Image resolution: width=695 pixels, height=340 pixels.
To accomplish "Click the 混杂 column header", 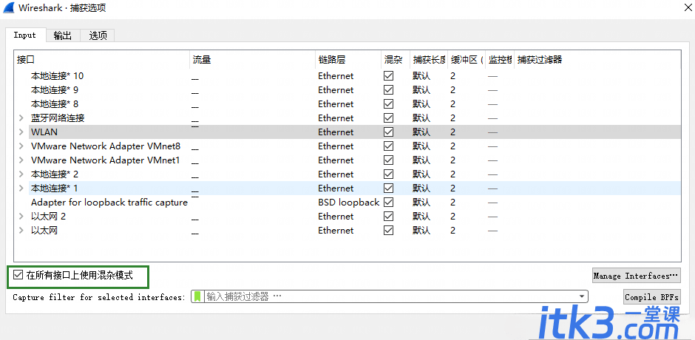I will (396, 59).
